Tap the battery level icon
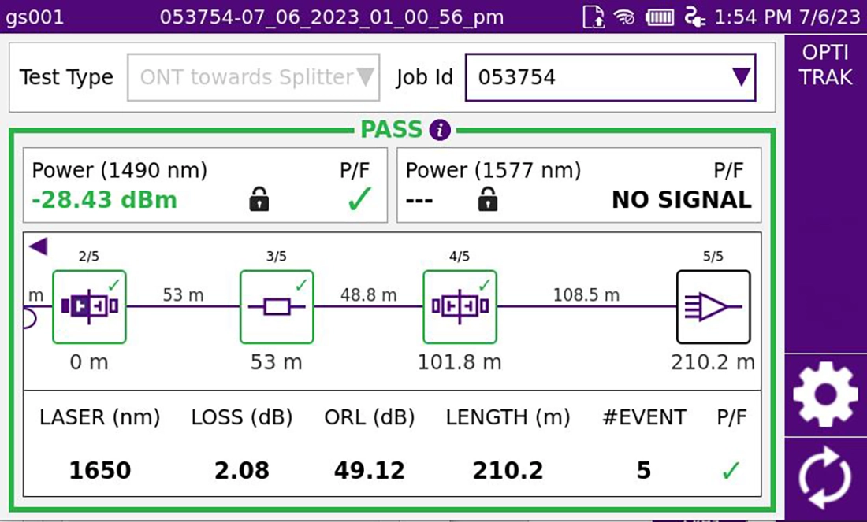Viewport: 867px width, 522px height. (x=660, y=17)
